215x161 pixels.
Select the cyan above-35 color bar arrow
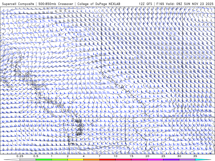tap(203, 160)
